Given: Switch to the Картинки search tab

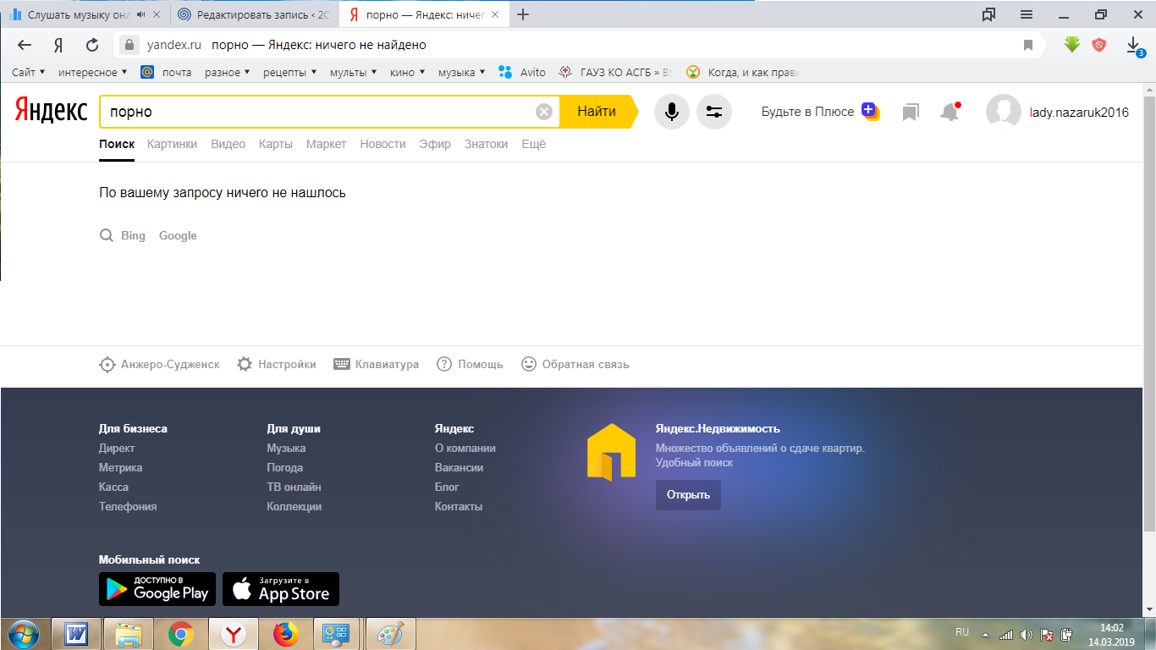Looking at the screenshot, I should coord(172,144).
